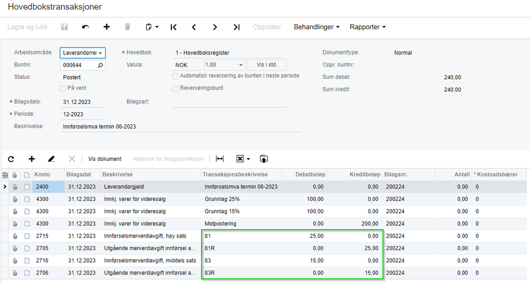The height and width of the screenshot is (283, 530).
Task: Toggle the På vent checkbox
Action: (63, 88)
